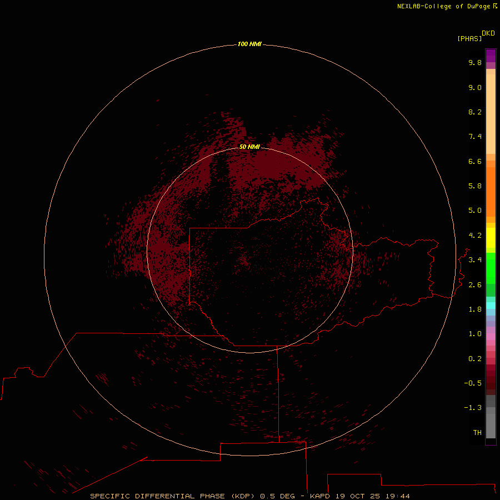Click the NEXLAB-College of DuPage label

(x=444, y=6)
